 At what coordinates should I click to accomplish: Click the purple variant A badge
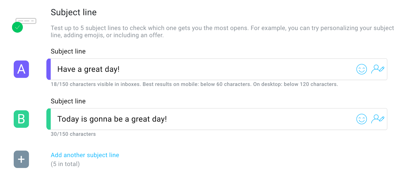pos(21,69)
